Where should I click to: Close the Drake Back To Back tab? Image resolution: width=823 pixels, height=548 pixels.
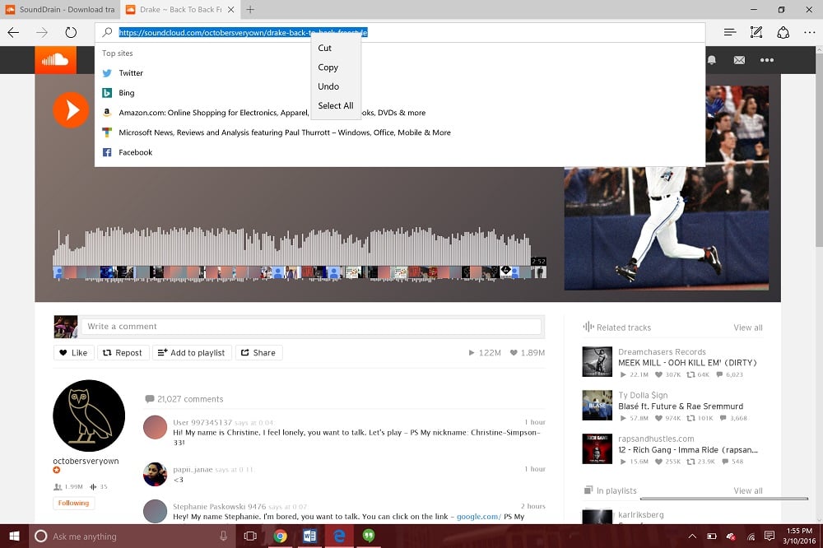[231, 9]
